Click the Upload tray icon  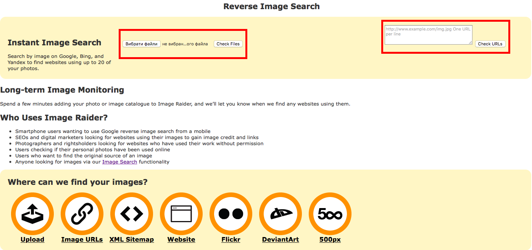coord(32,214)
